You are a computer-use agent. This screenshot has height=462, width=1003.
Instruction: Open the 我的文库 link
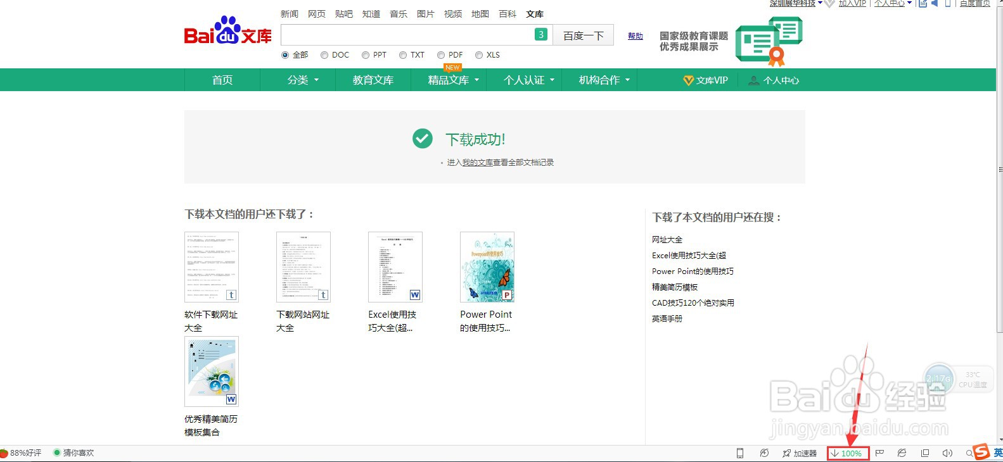[x=477, y=163]
